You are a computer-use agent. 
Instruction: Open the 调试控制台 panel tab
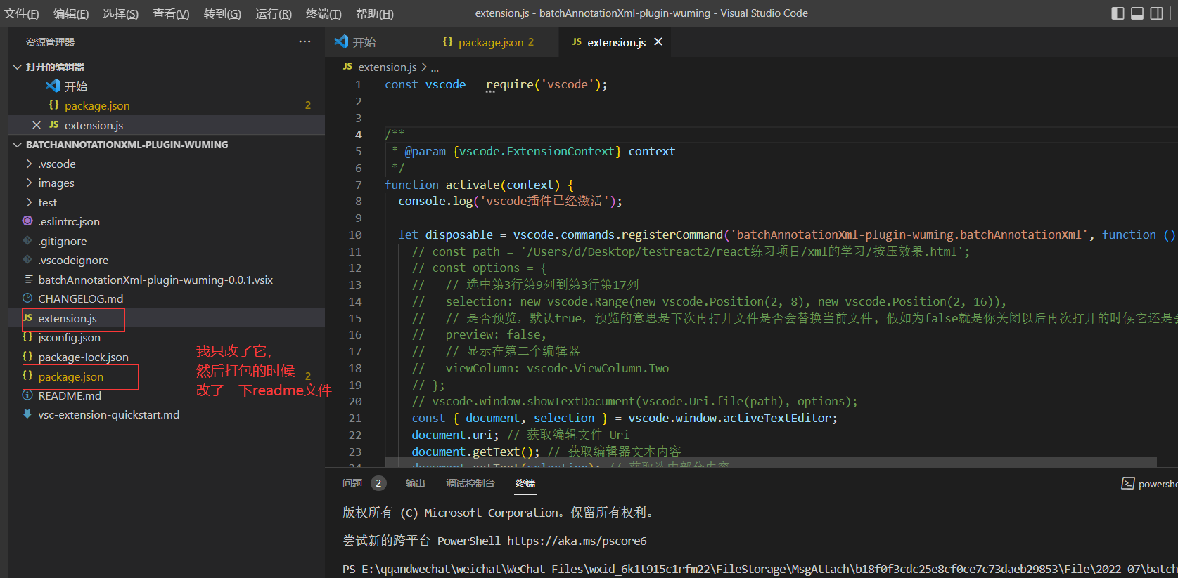click(470, 483)
